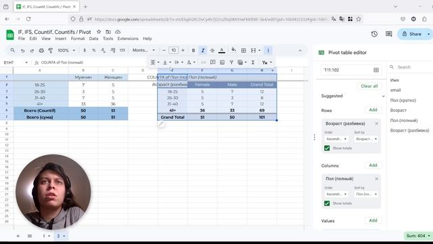Toggle bold formatting
The image size is (433, 244).
pos(193,51)
